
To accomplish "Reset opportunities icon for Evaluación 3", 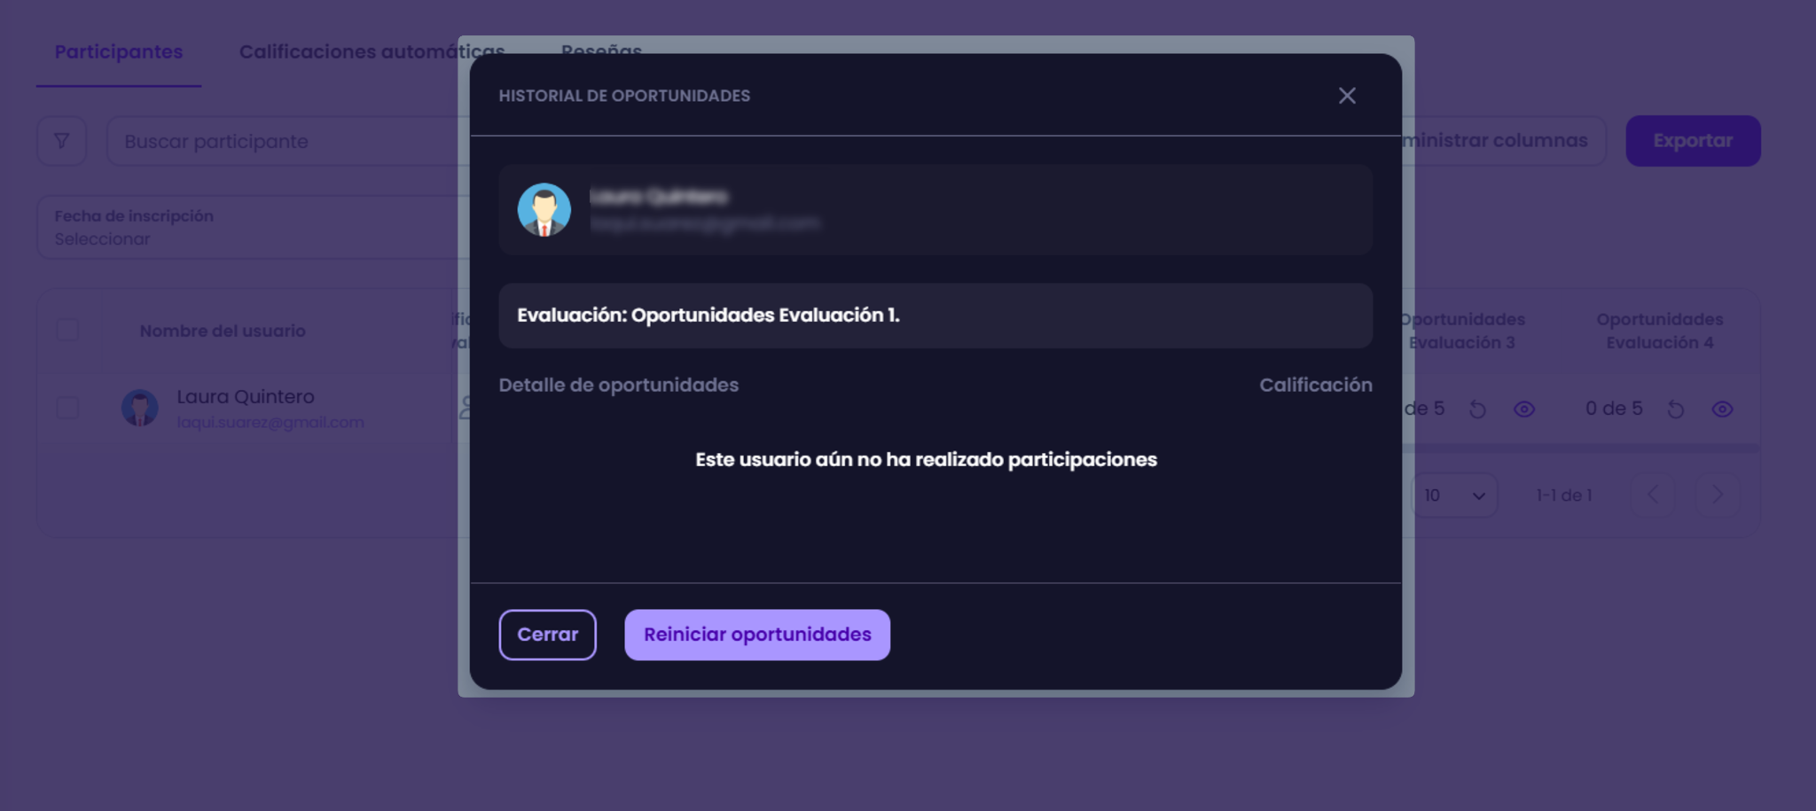I will click(1477, 409).
